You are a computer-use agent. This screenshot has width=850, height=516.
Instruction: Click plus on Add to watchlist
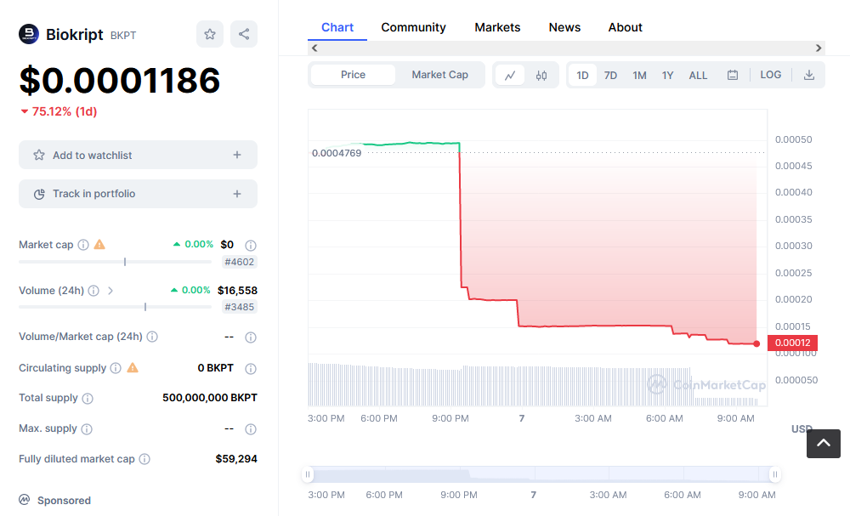tap(237, 155)
